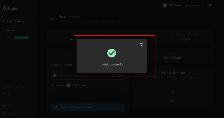This screenshot has height=118, width=224.
Task: Click the Audited badge
Action: click(74, 16)
